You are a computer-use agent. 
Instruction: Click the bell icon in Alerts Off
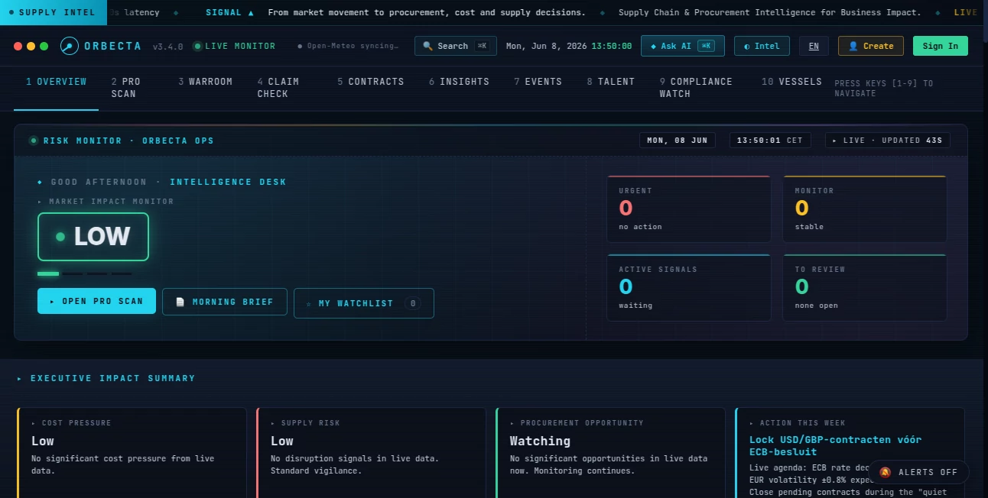coord(886,472)
